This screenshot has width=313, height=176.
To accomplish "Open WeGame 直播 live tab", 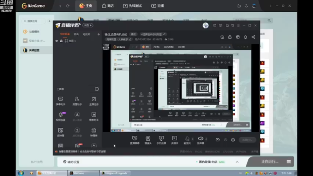I will 158,6.
